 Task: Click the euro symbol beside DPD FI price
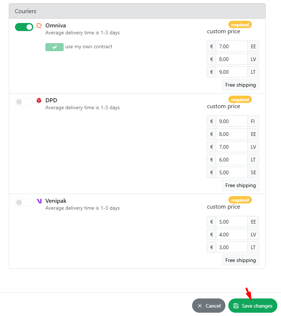[x=211, y=121]
